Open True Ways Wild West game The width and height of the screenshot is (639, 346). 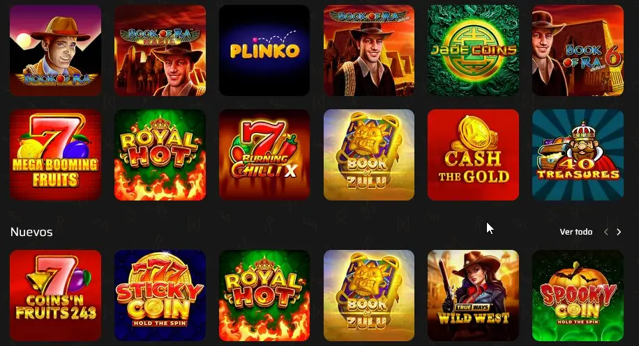[473, 296]
